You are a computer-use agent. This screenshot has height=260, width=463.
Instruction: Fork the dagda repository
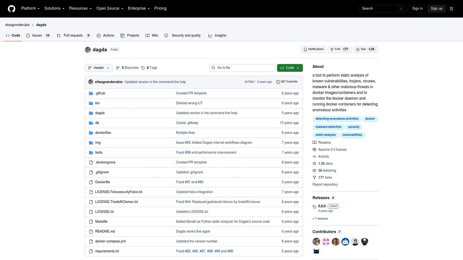tap(340, 49)
